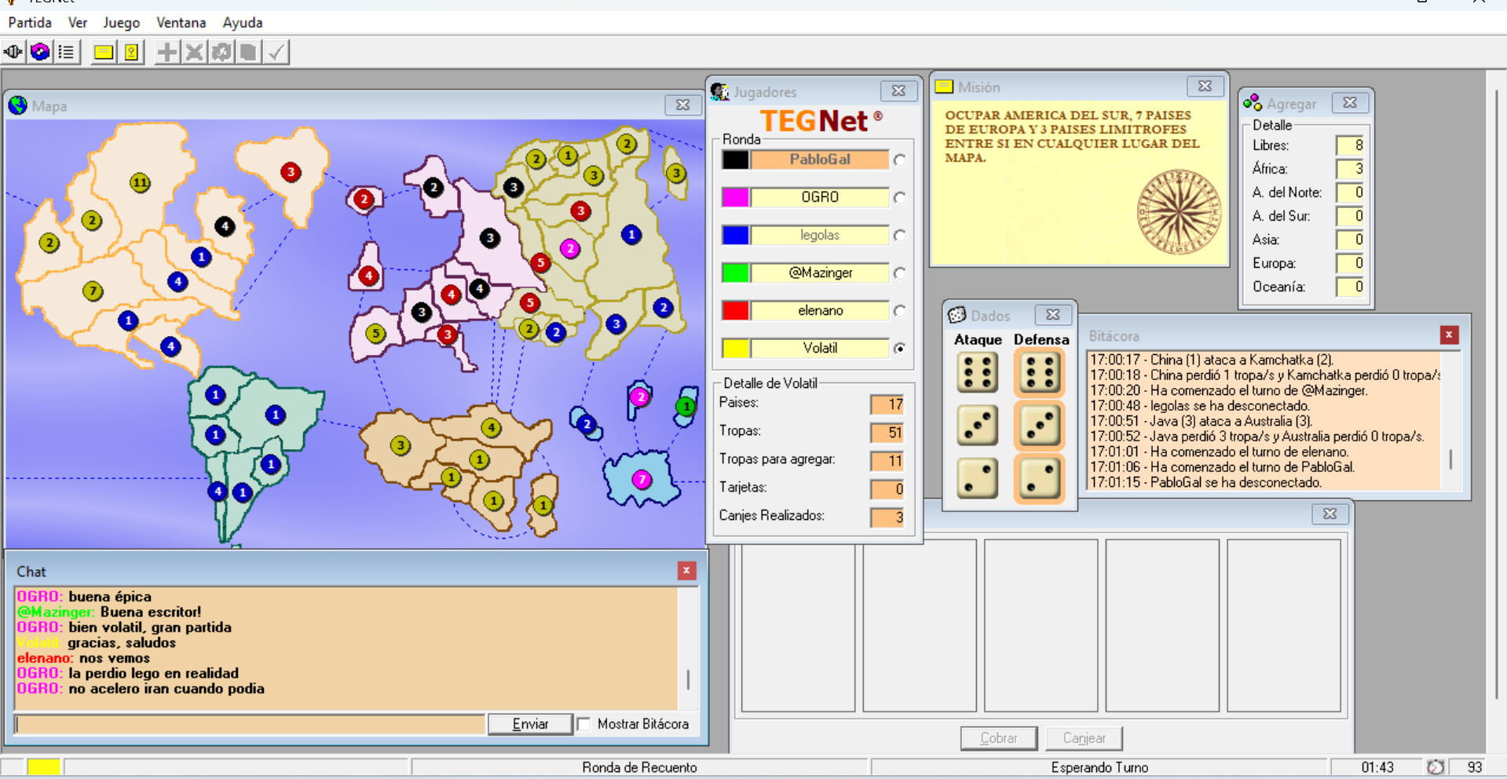Select the radio button next to Volatil

(900, 348)
